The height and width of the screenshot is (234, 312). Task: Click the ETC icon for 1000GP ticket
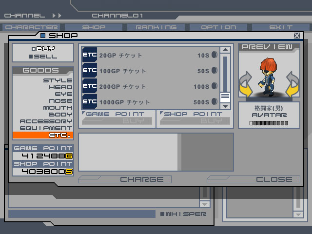(90, 102)
